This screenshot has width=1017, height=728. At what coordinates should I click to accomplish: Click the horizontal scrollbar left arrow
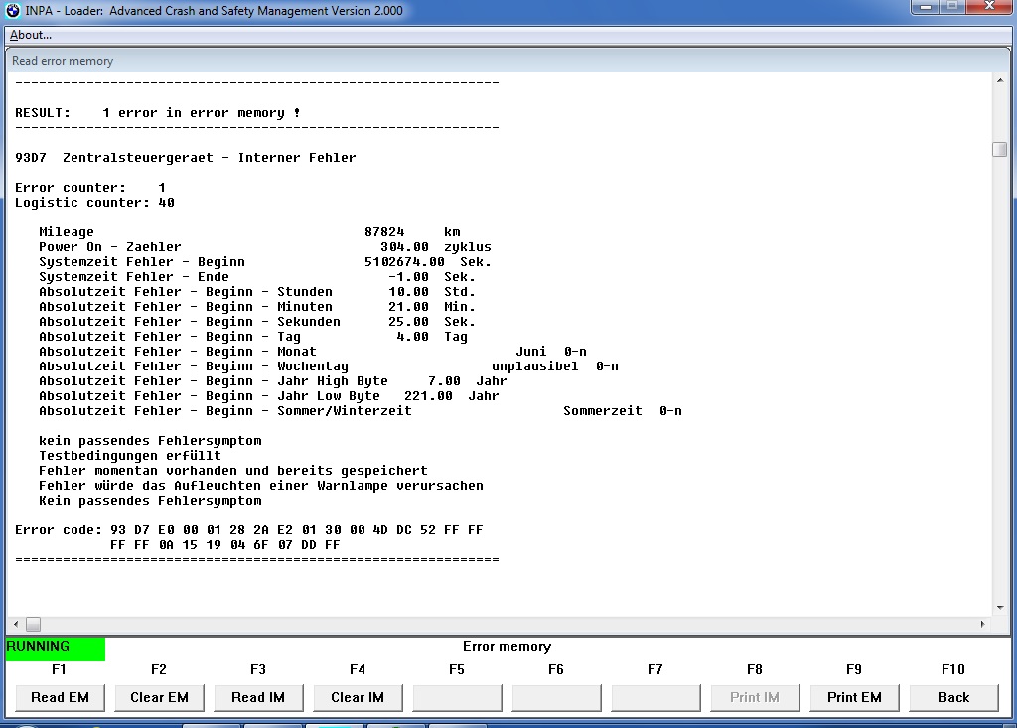14,623
